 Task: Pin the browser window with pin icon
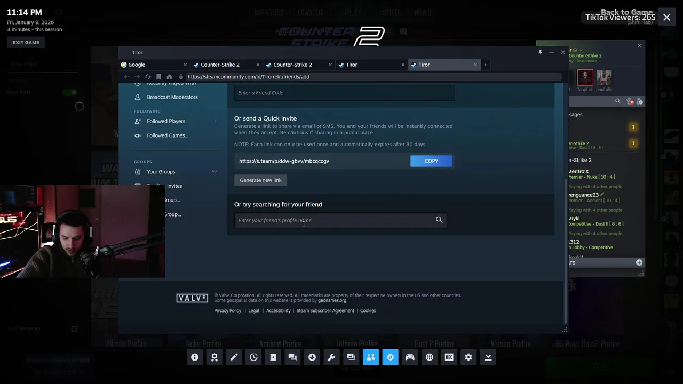click(x=540, y=52)
